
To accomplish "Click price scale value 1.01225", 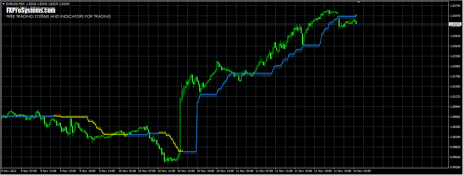I will point(455,97).
